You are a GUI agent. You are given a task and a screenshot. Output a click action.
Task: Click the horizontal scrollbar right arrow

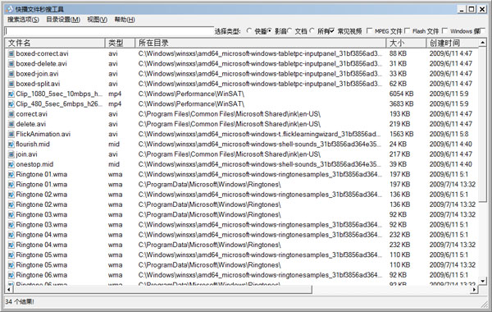475,289
